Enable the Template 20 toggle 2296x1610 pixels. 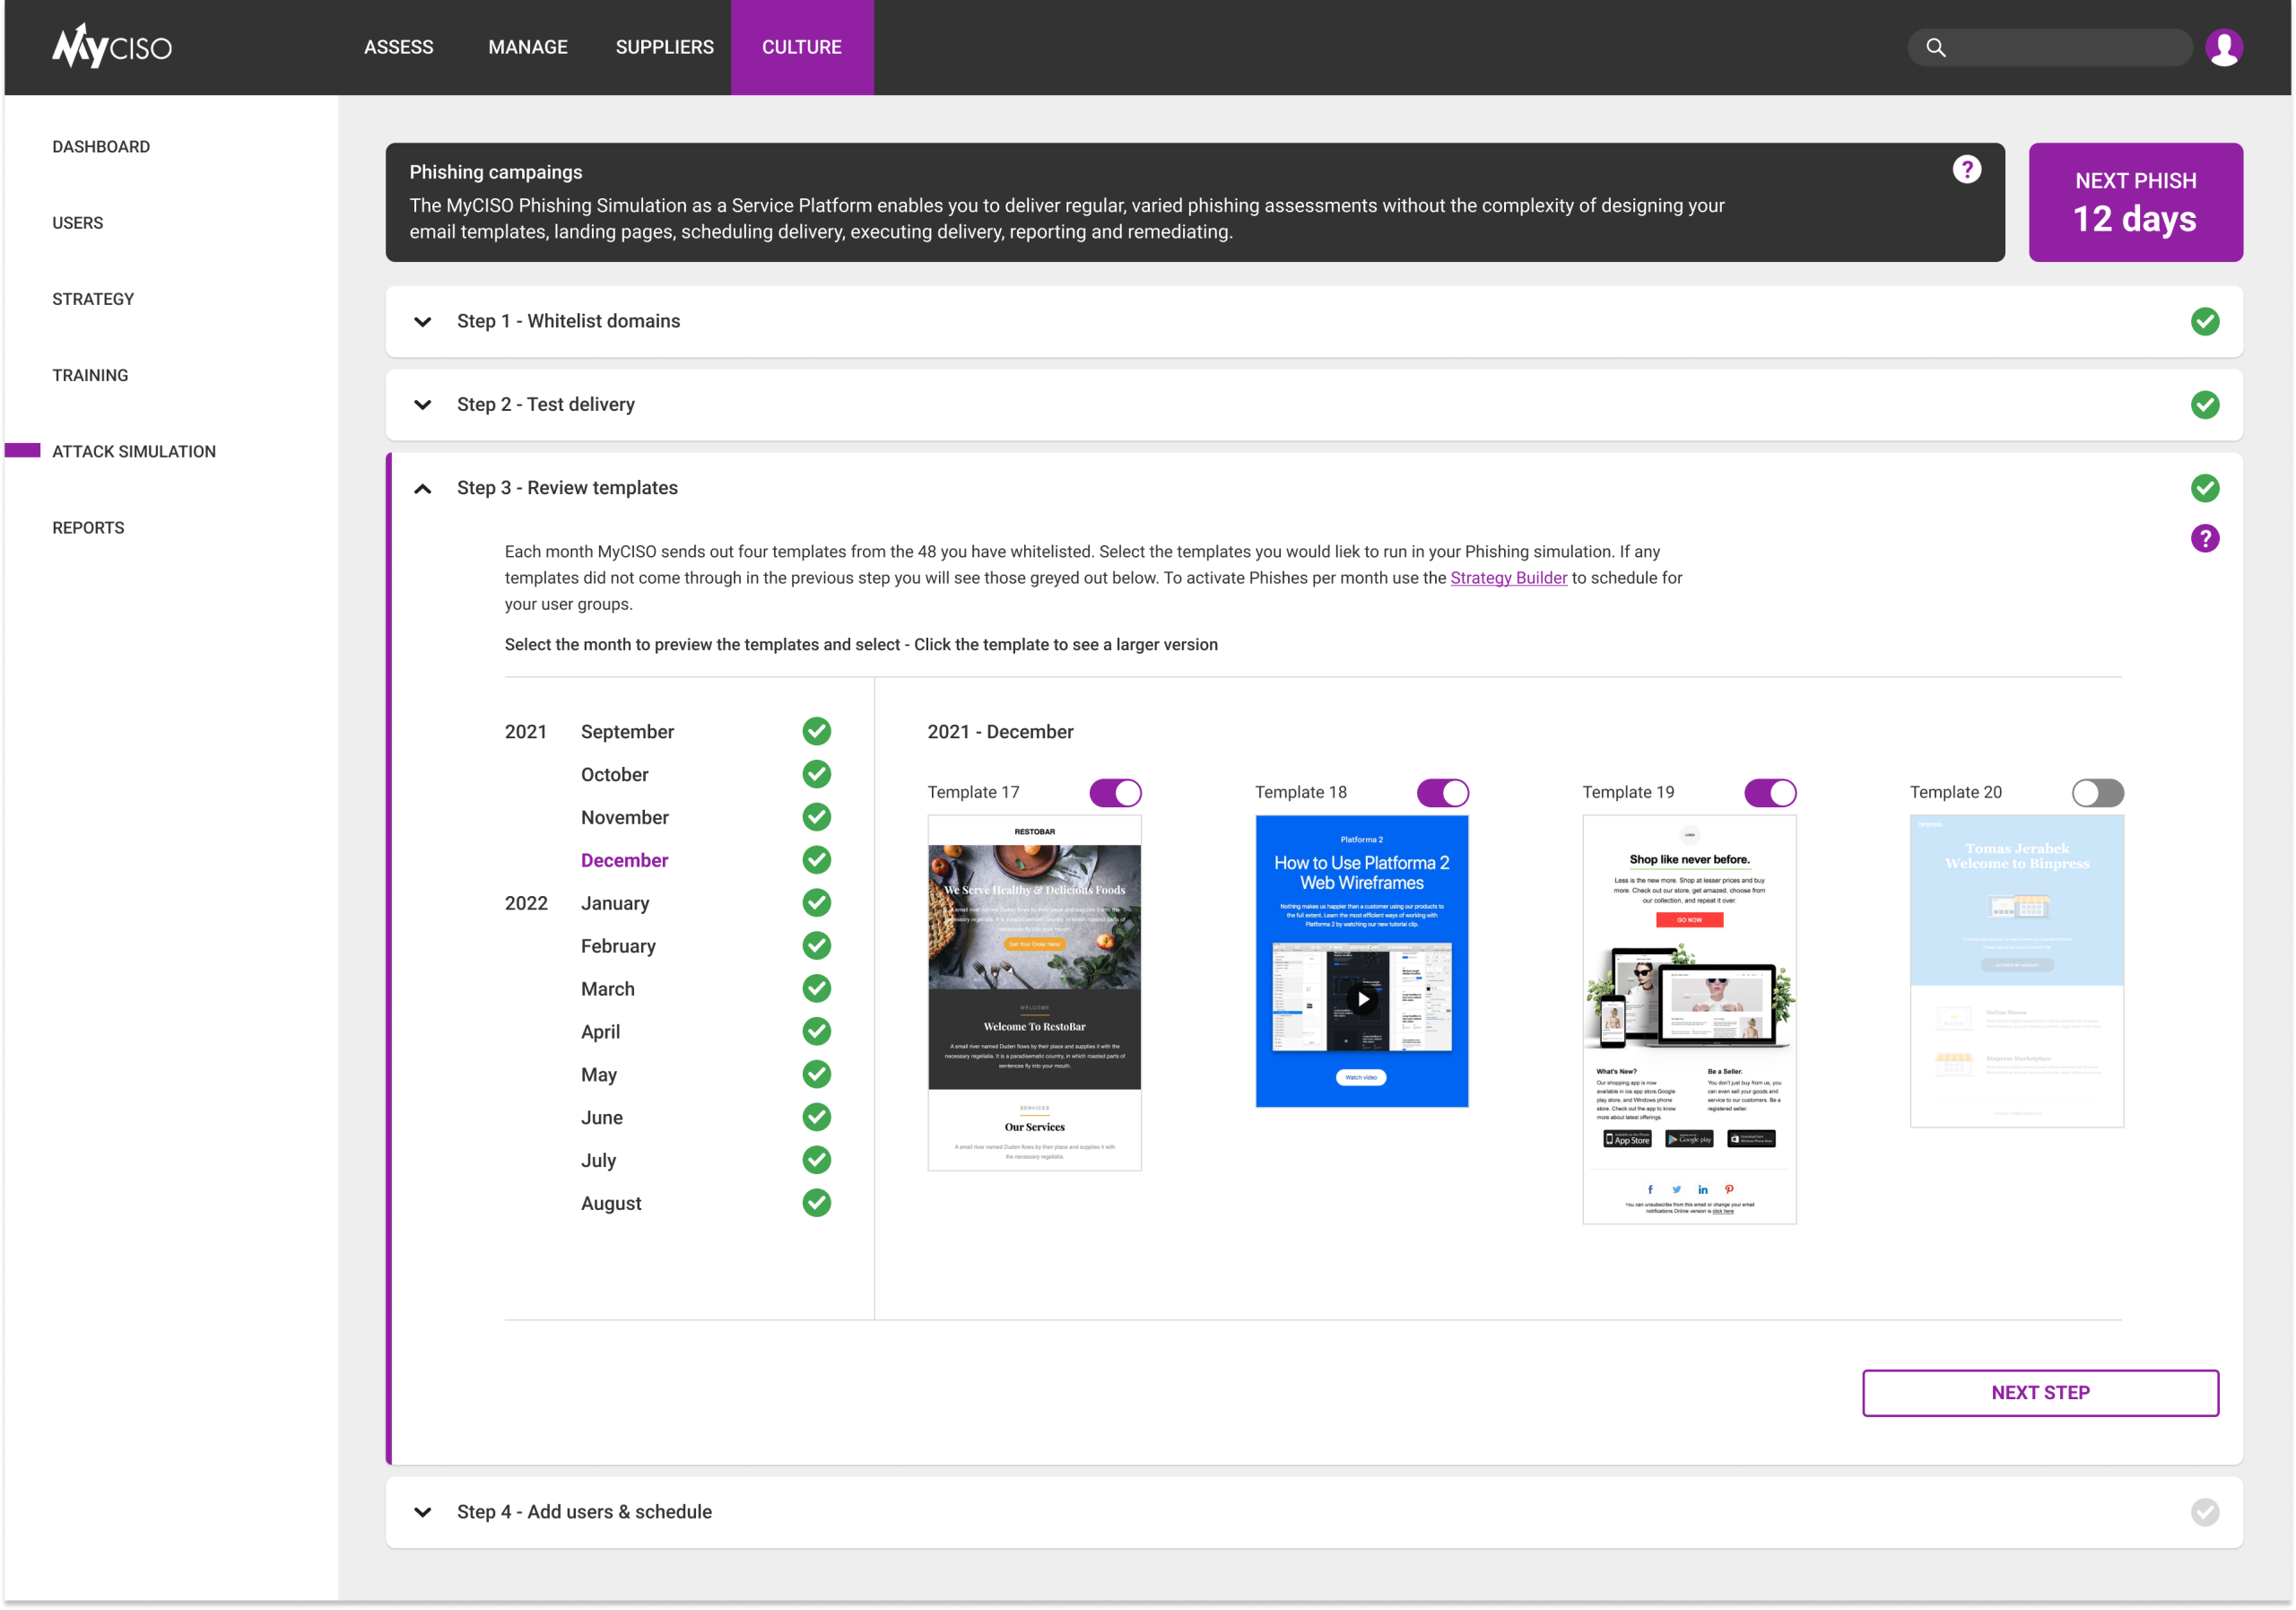pyautogui.click(x=2097, y=793)
